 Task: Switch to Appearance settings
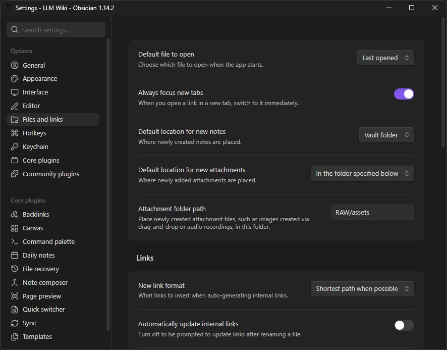[x=53, y=79]
